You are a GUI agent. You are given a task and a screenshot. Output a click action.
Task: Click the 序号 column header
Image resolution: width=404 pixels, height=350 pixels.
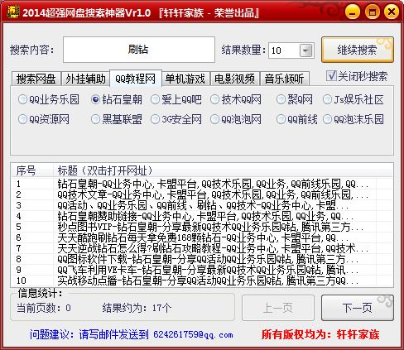pos(32,170)
